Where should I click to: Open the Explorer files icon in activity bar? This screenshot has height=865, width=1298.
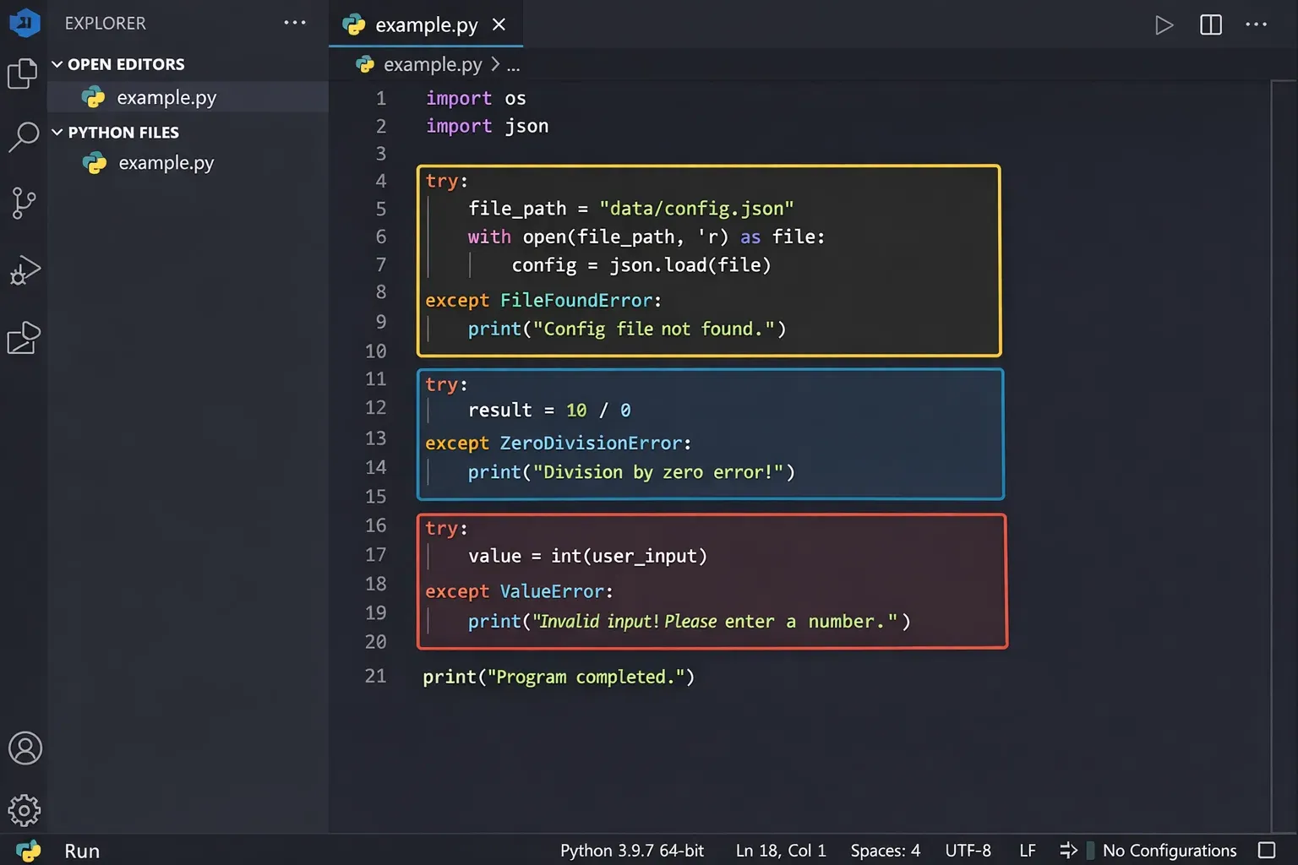[23, 74]
